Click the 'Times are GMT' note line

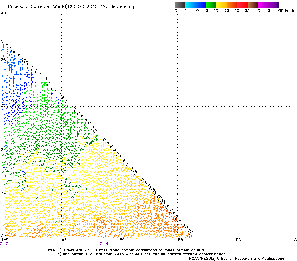coord(125,250)
